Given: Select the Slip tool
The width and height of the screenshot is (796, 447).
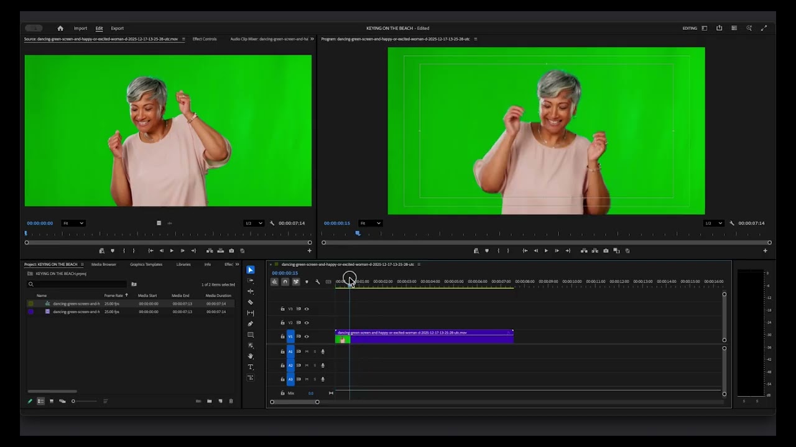Looking at the screenshot, I should tap(251, 313).
